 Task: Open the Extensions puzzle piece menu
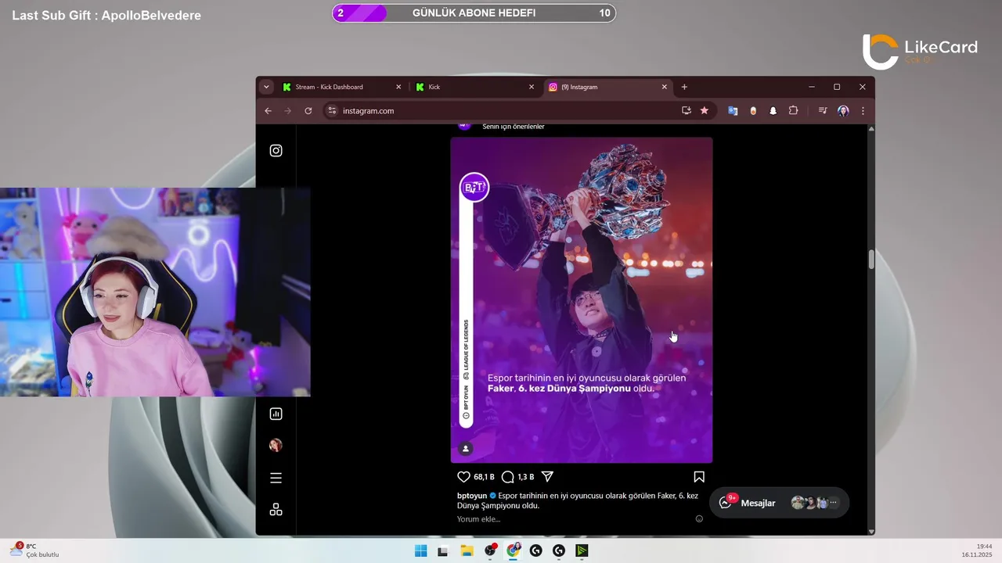tap(793, 111)
